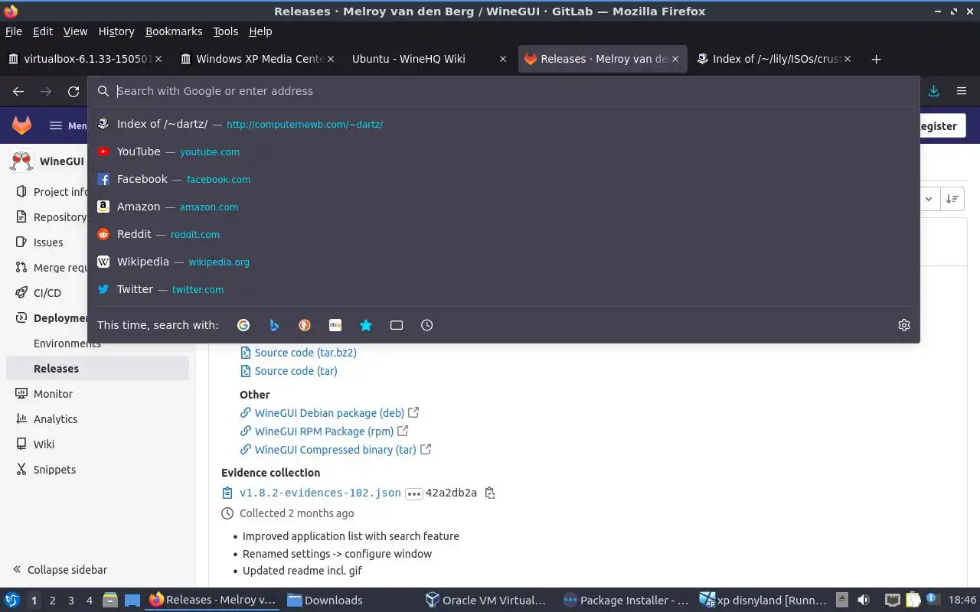Open the Tools menu

click(225, 31)
